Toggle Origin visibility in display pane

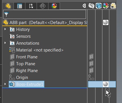(91, 77)
